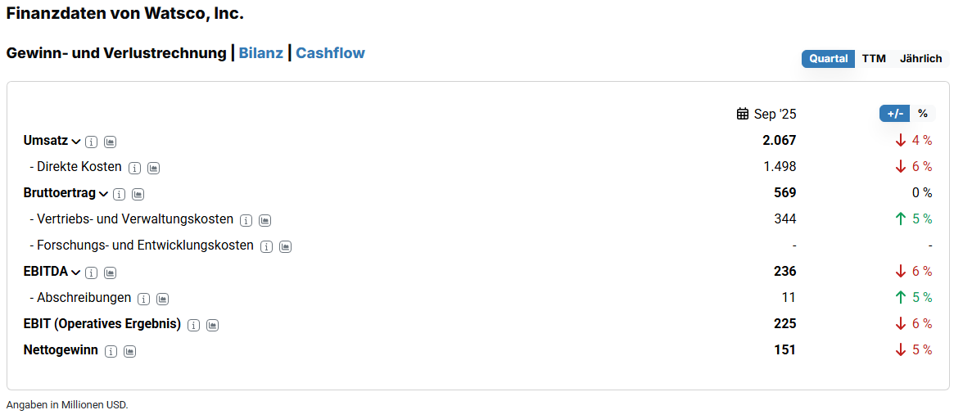Click the calendar icon by Sep '25

pyautogui.click(x=743, y=114)
